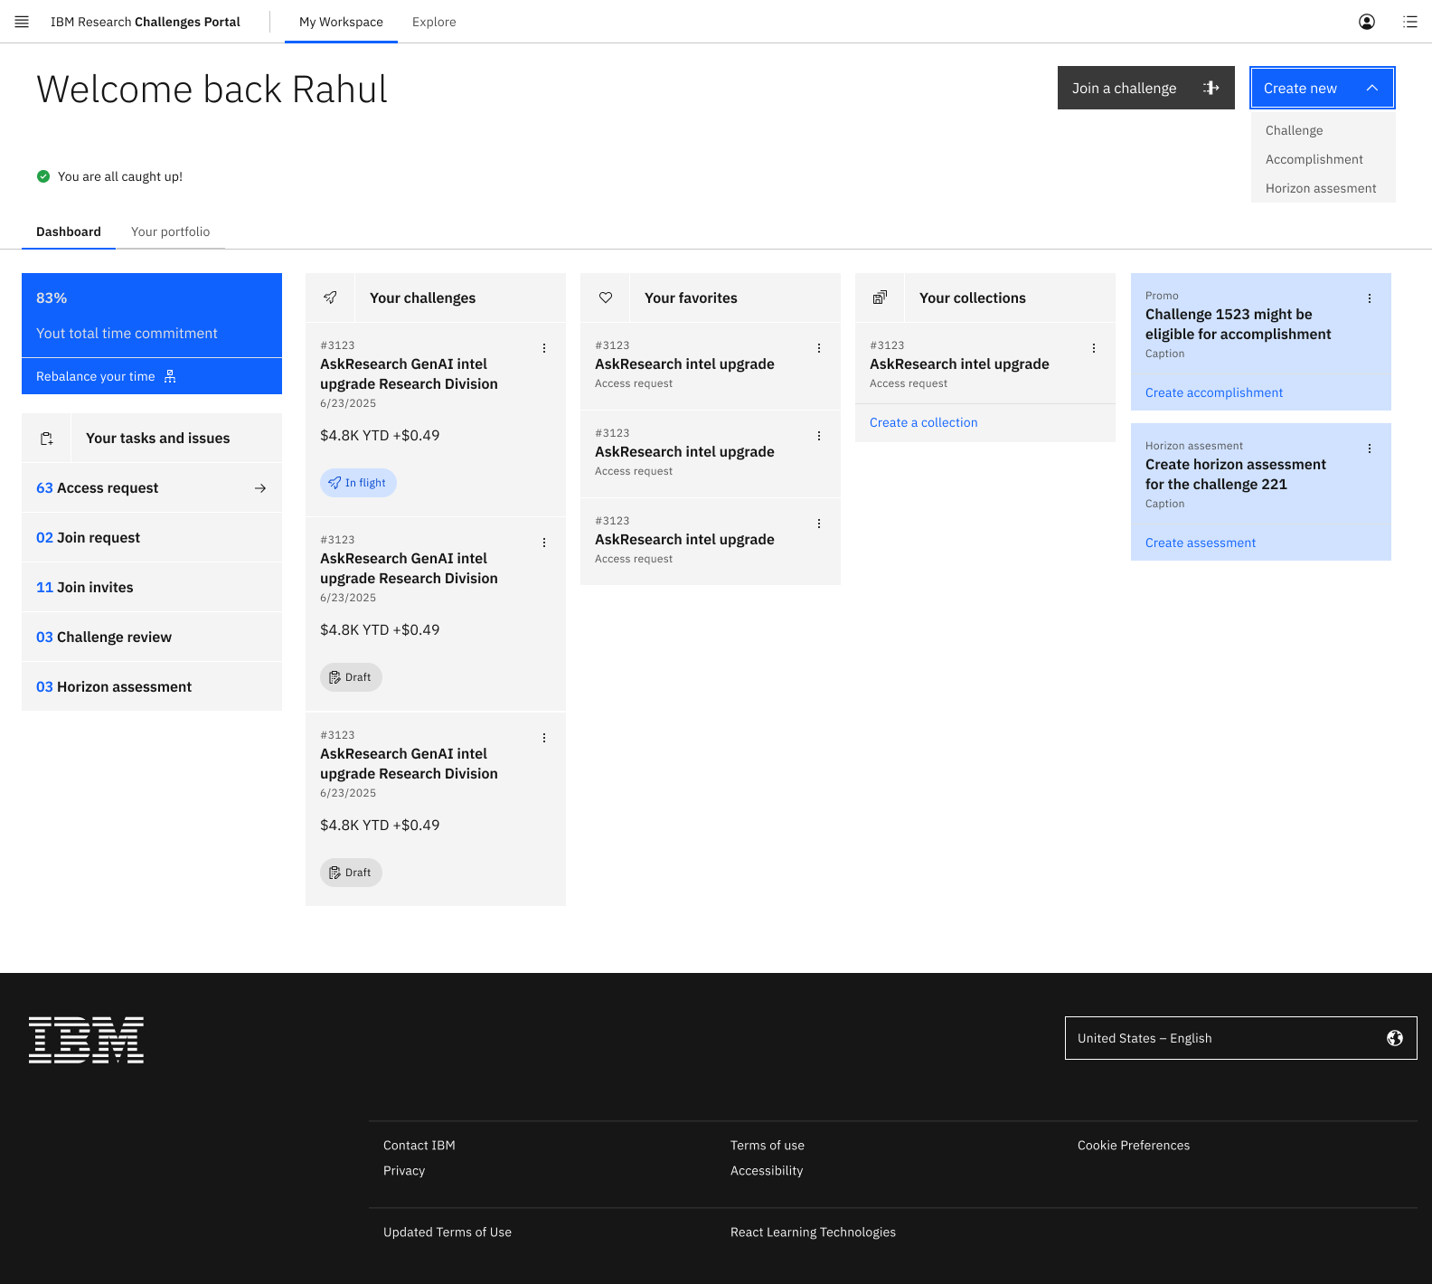Open 11 Join invites row
The width and height of the screenshot is (1432, 1284).
(152, 587)
